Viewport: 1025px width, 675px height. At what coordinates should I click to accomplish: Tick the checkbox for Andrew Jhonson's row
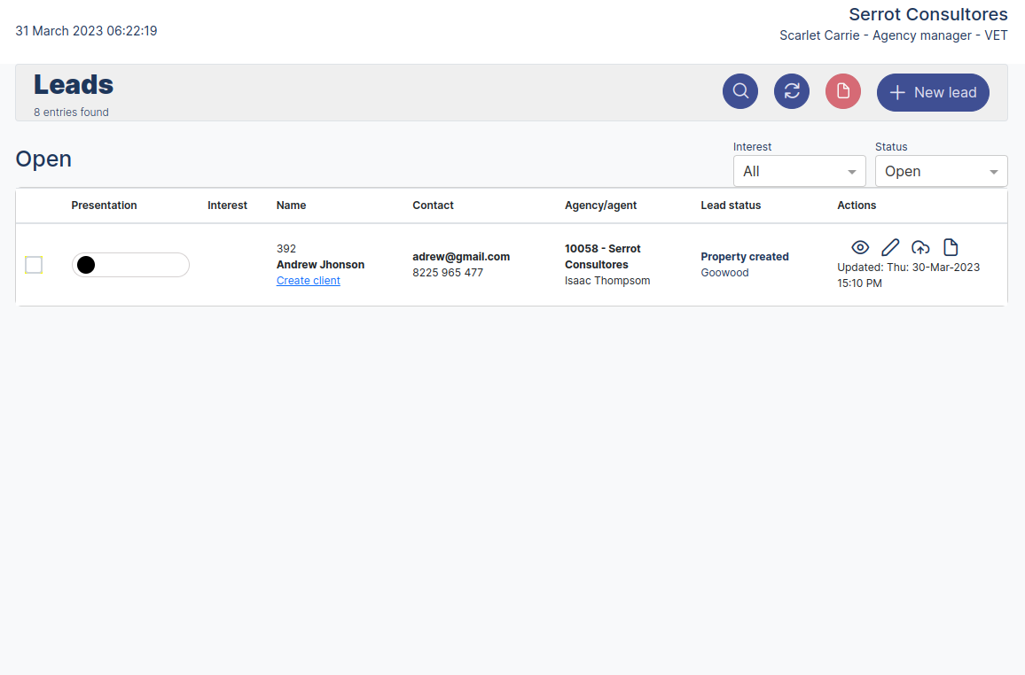coord(34,264)
